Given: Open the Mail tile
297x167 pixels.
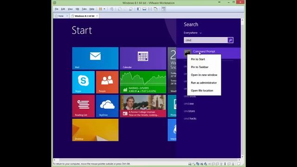Looking at the screenshot, I should pyautogui.click(x=95, y=58).
